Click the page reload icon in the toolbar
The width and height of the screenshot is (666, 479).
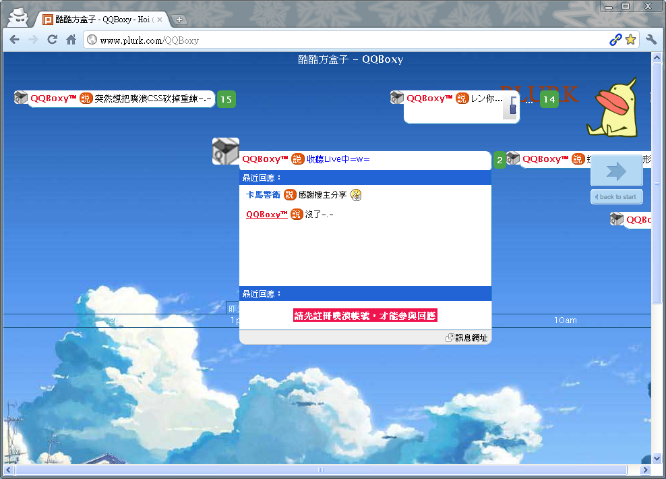(52, 40)
